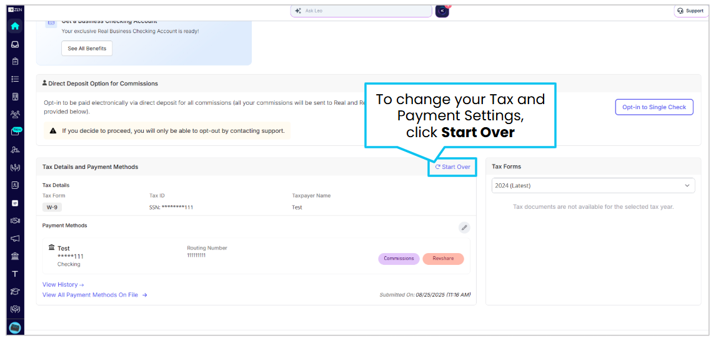The width and height of the screenshot is (711, 341).
Task: Expand the 2024 (Latest) tax year dropdown
Action: (x=593, y=185)
